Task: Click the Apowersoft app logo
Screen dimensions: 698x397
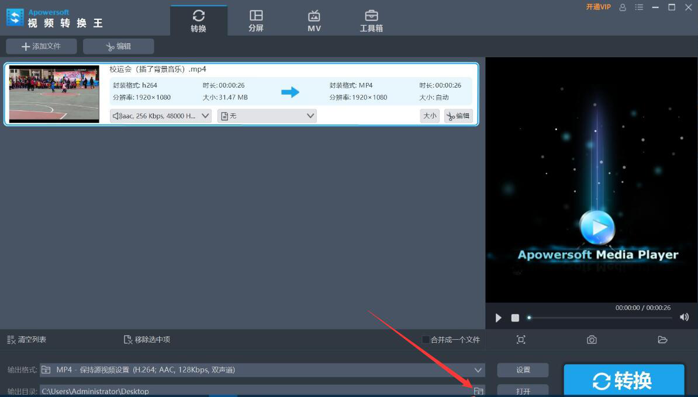Action: (15, 18)
